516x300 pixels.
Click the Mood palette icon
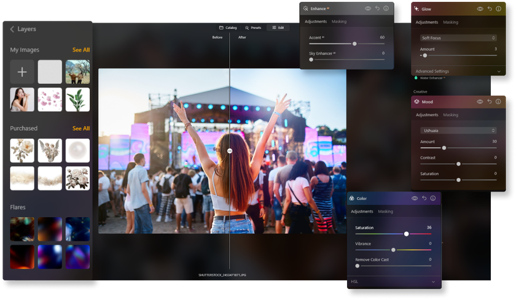417,102
